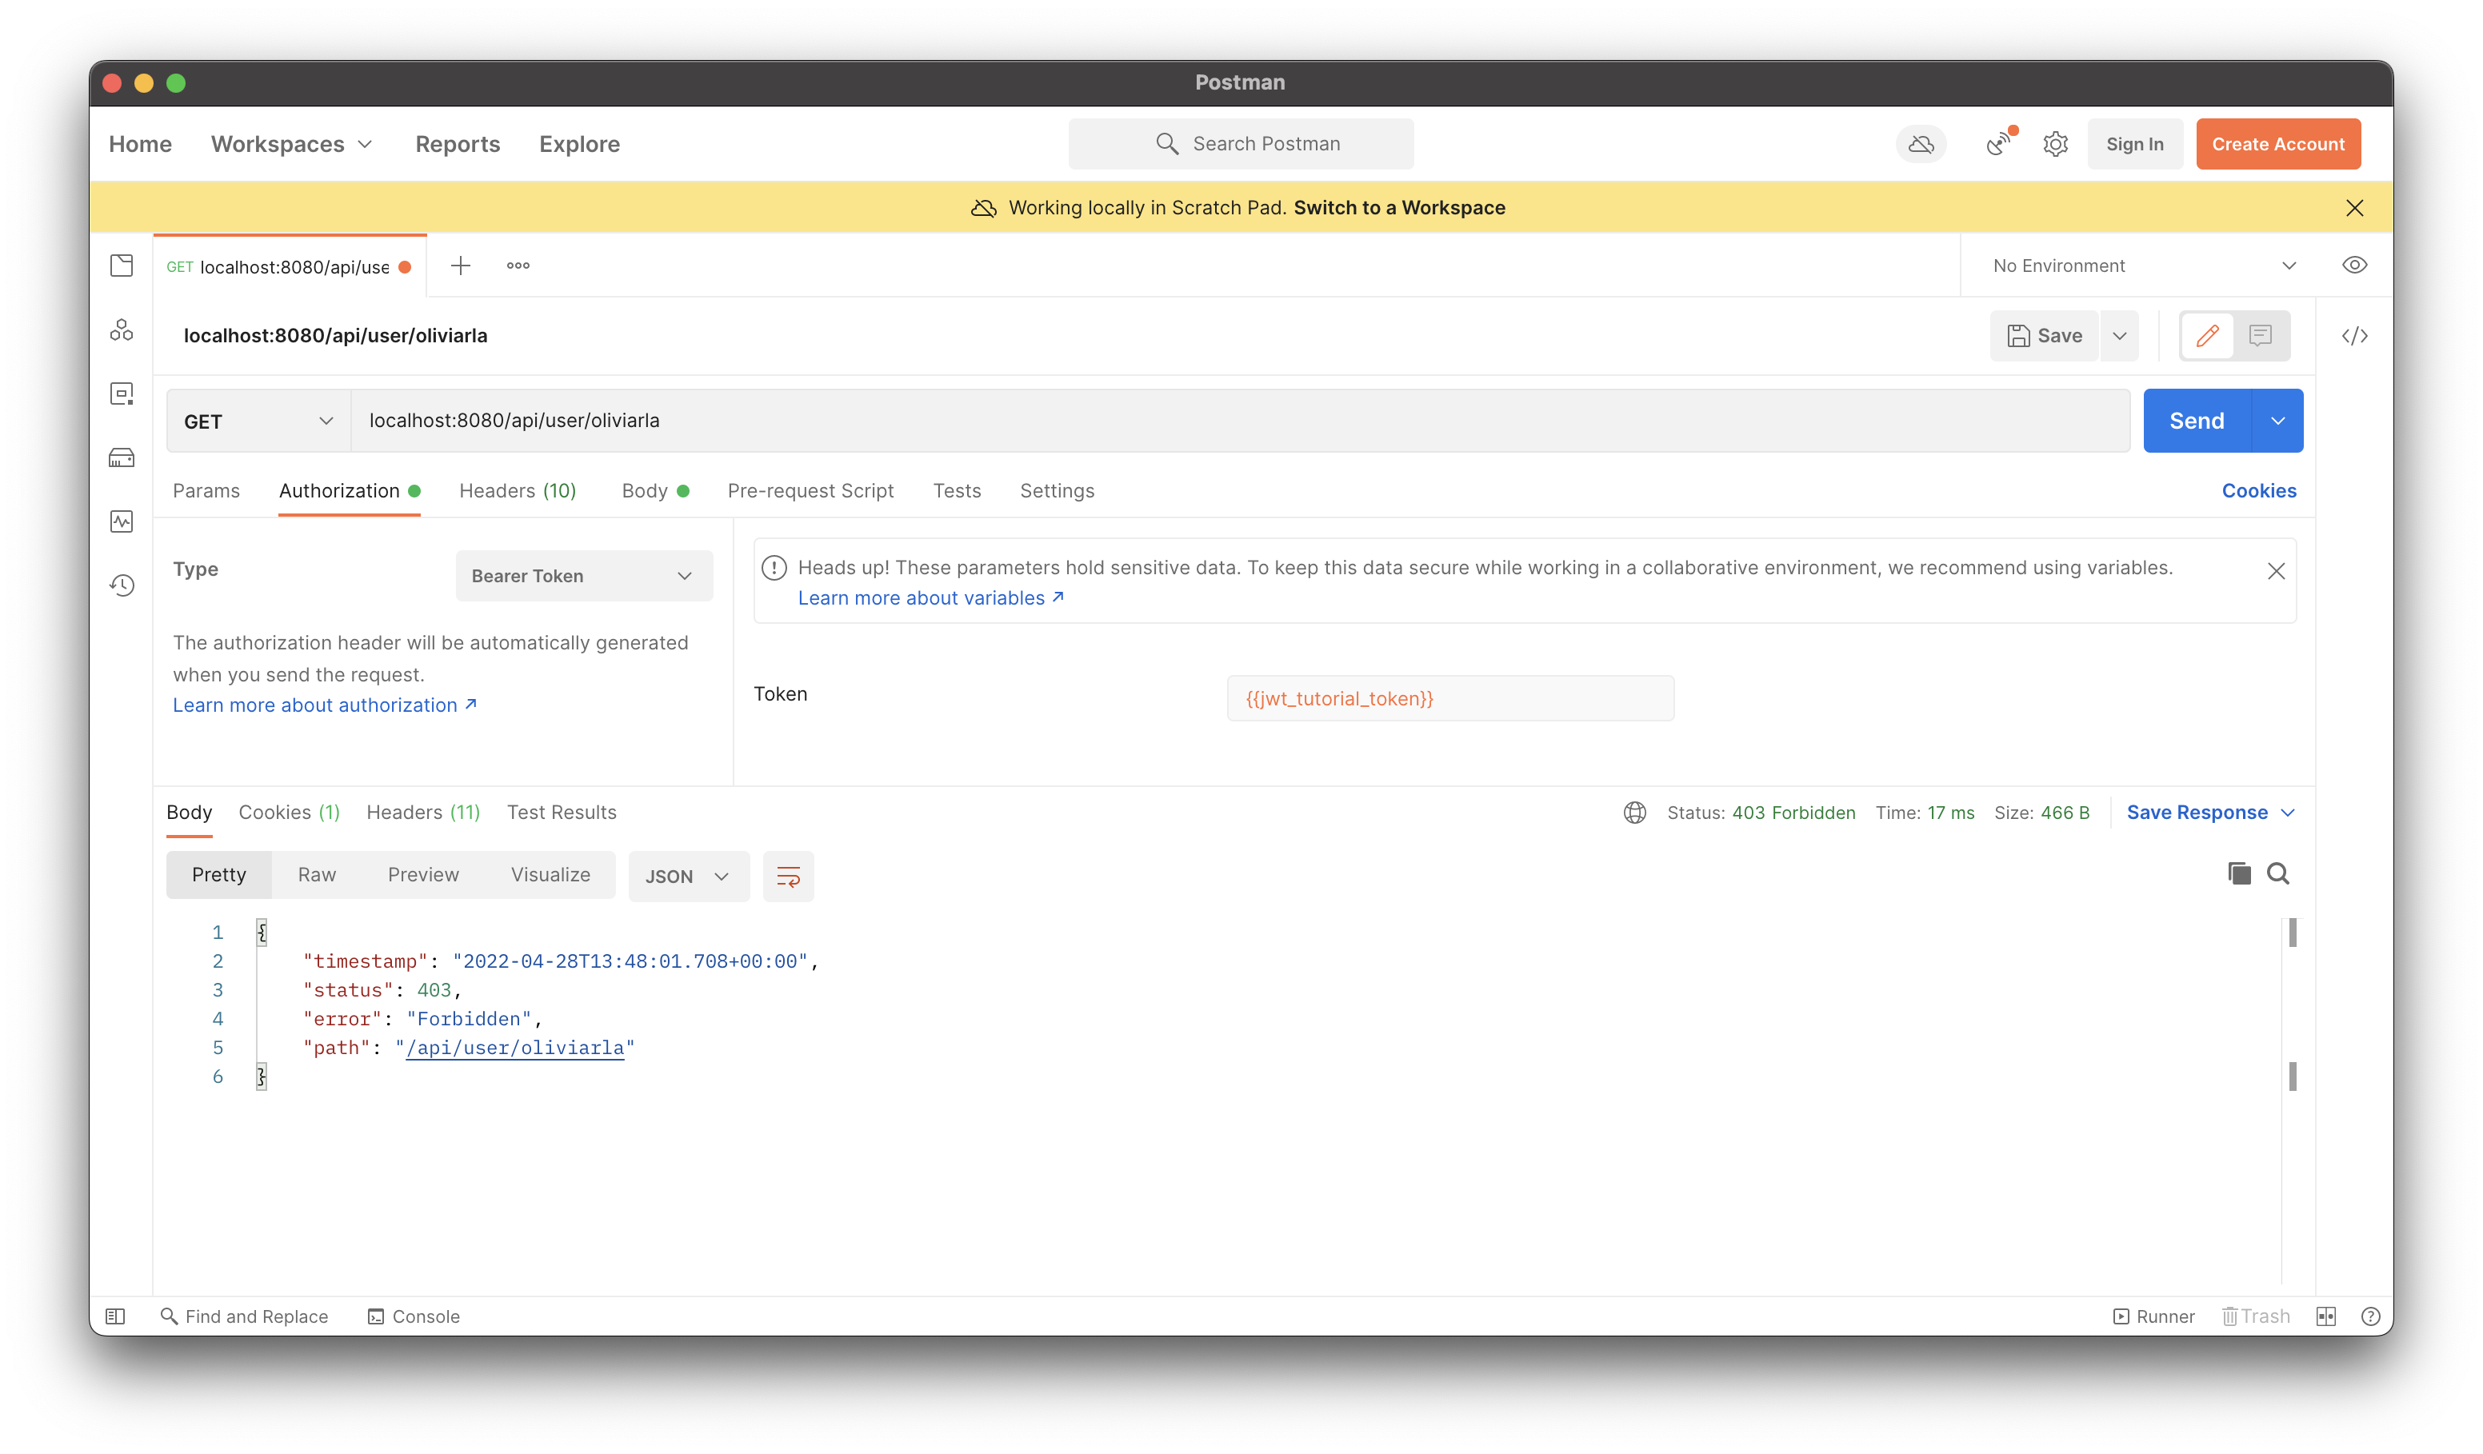Image resolution: width=2483 pixels, height=1454 pixels.
Task: Click the response body vertical scrollbar
Action: coord(2293,1005)
